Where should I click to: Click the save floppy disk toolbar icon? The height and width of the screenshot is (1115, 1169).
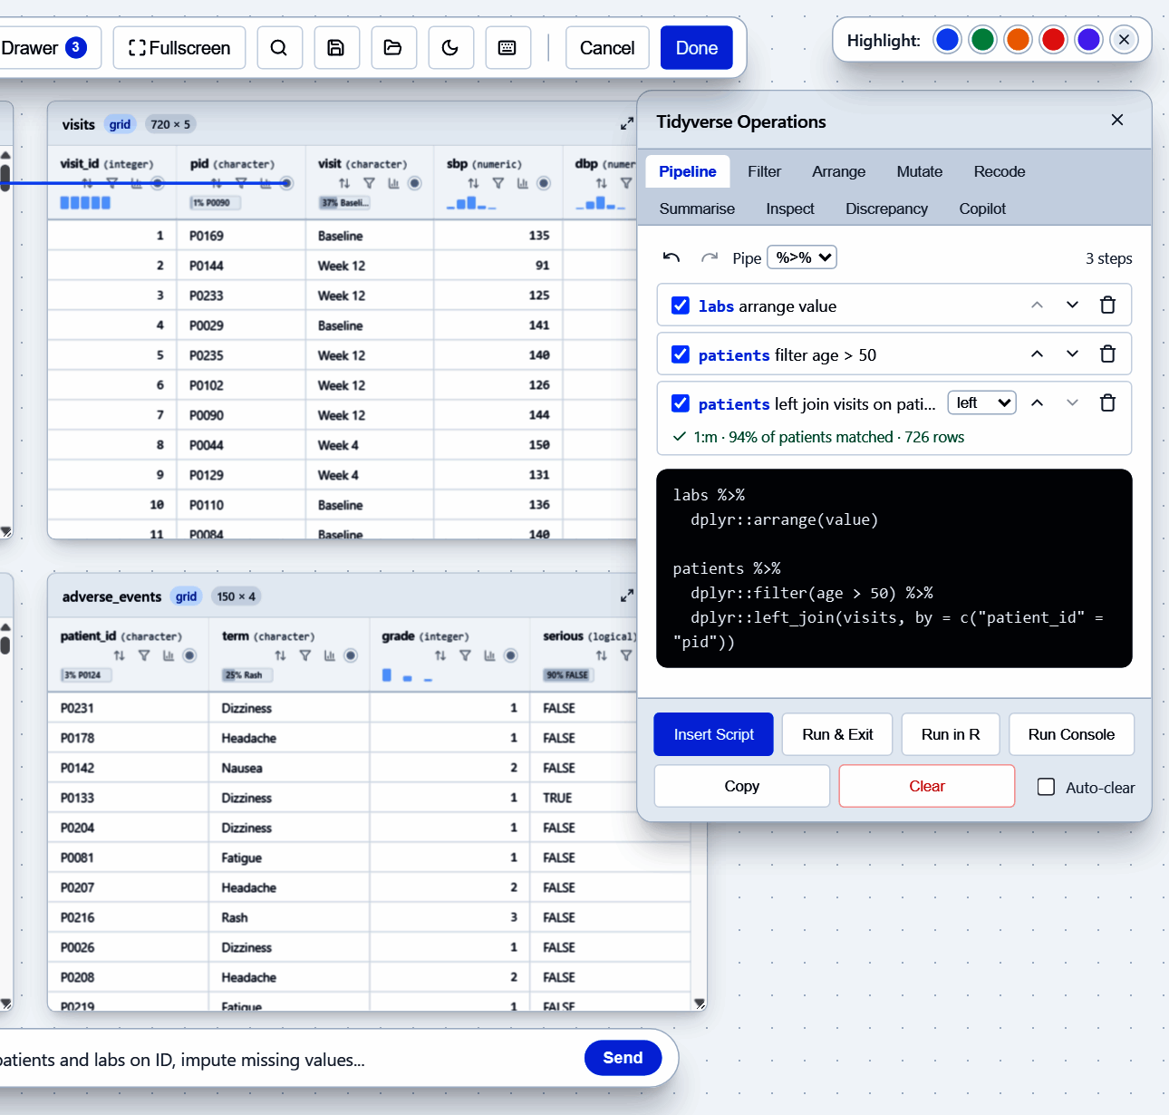click(336, 48)
